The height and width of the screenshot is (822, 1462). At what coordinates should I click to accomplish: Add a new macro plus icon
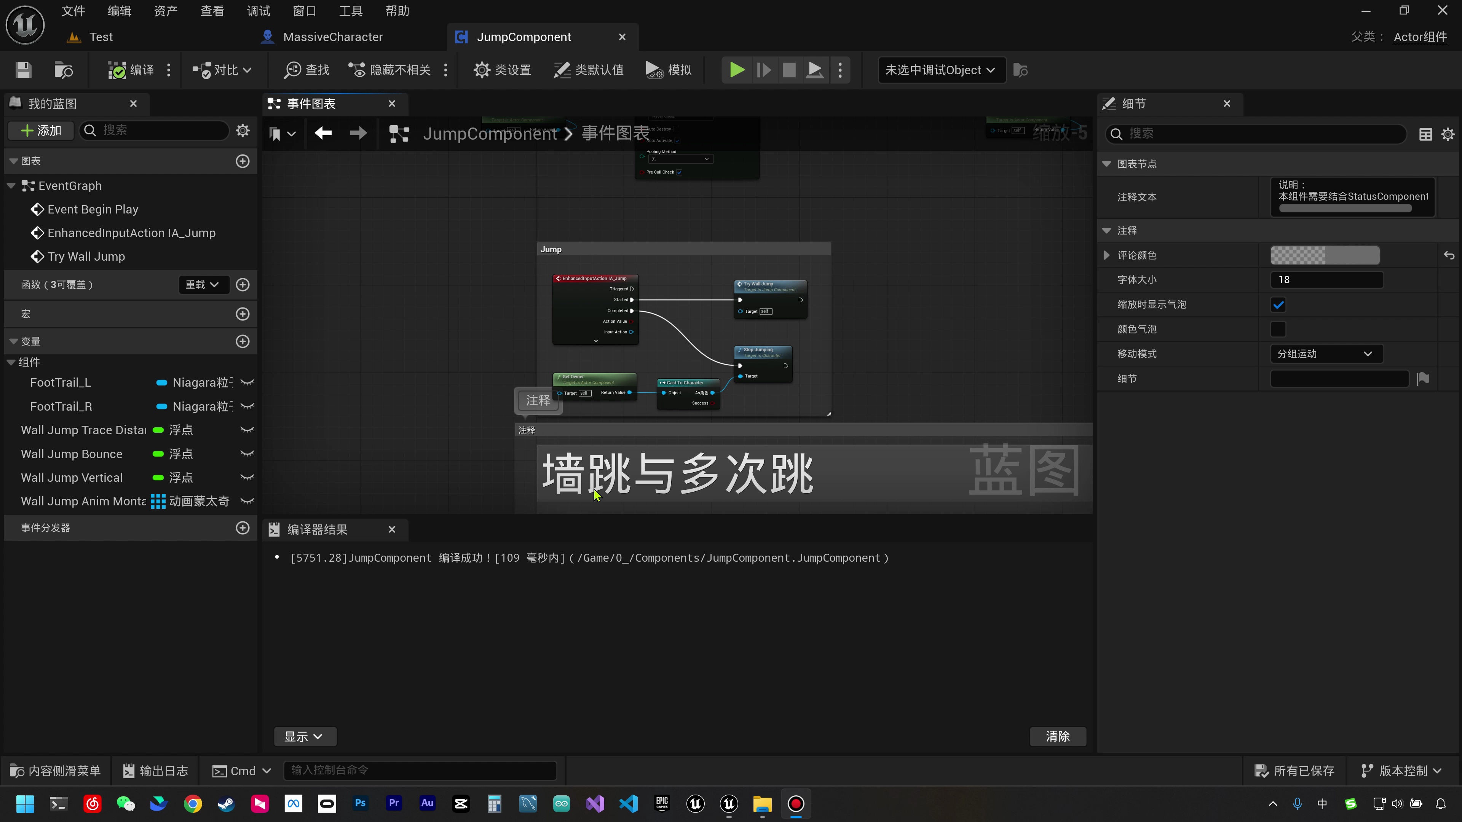(243, 314)
